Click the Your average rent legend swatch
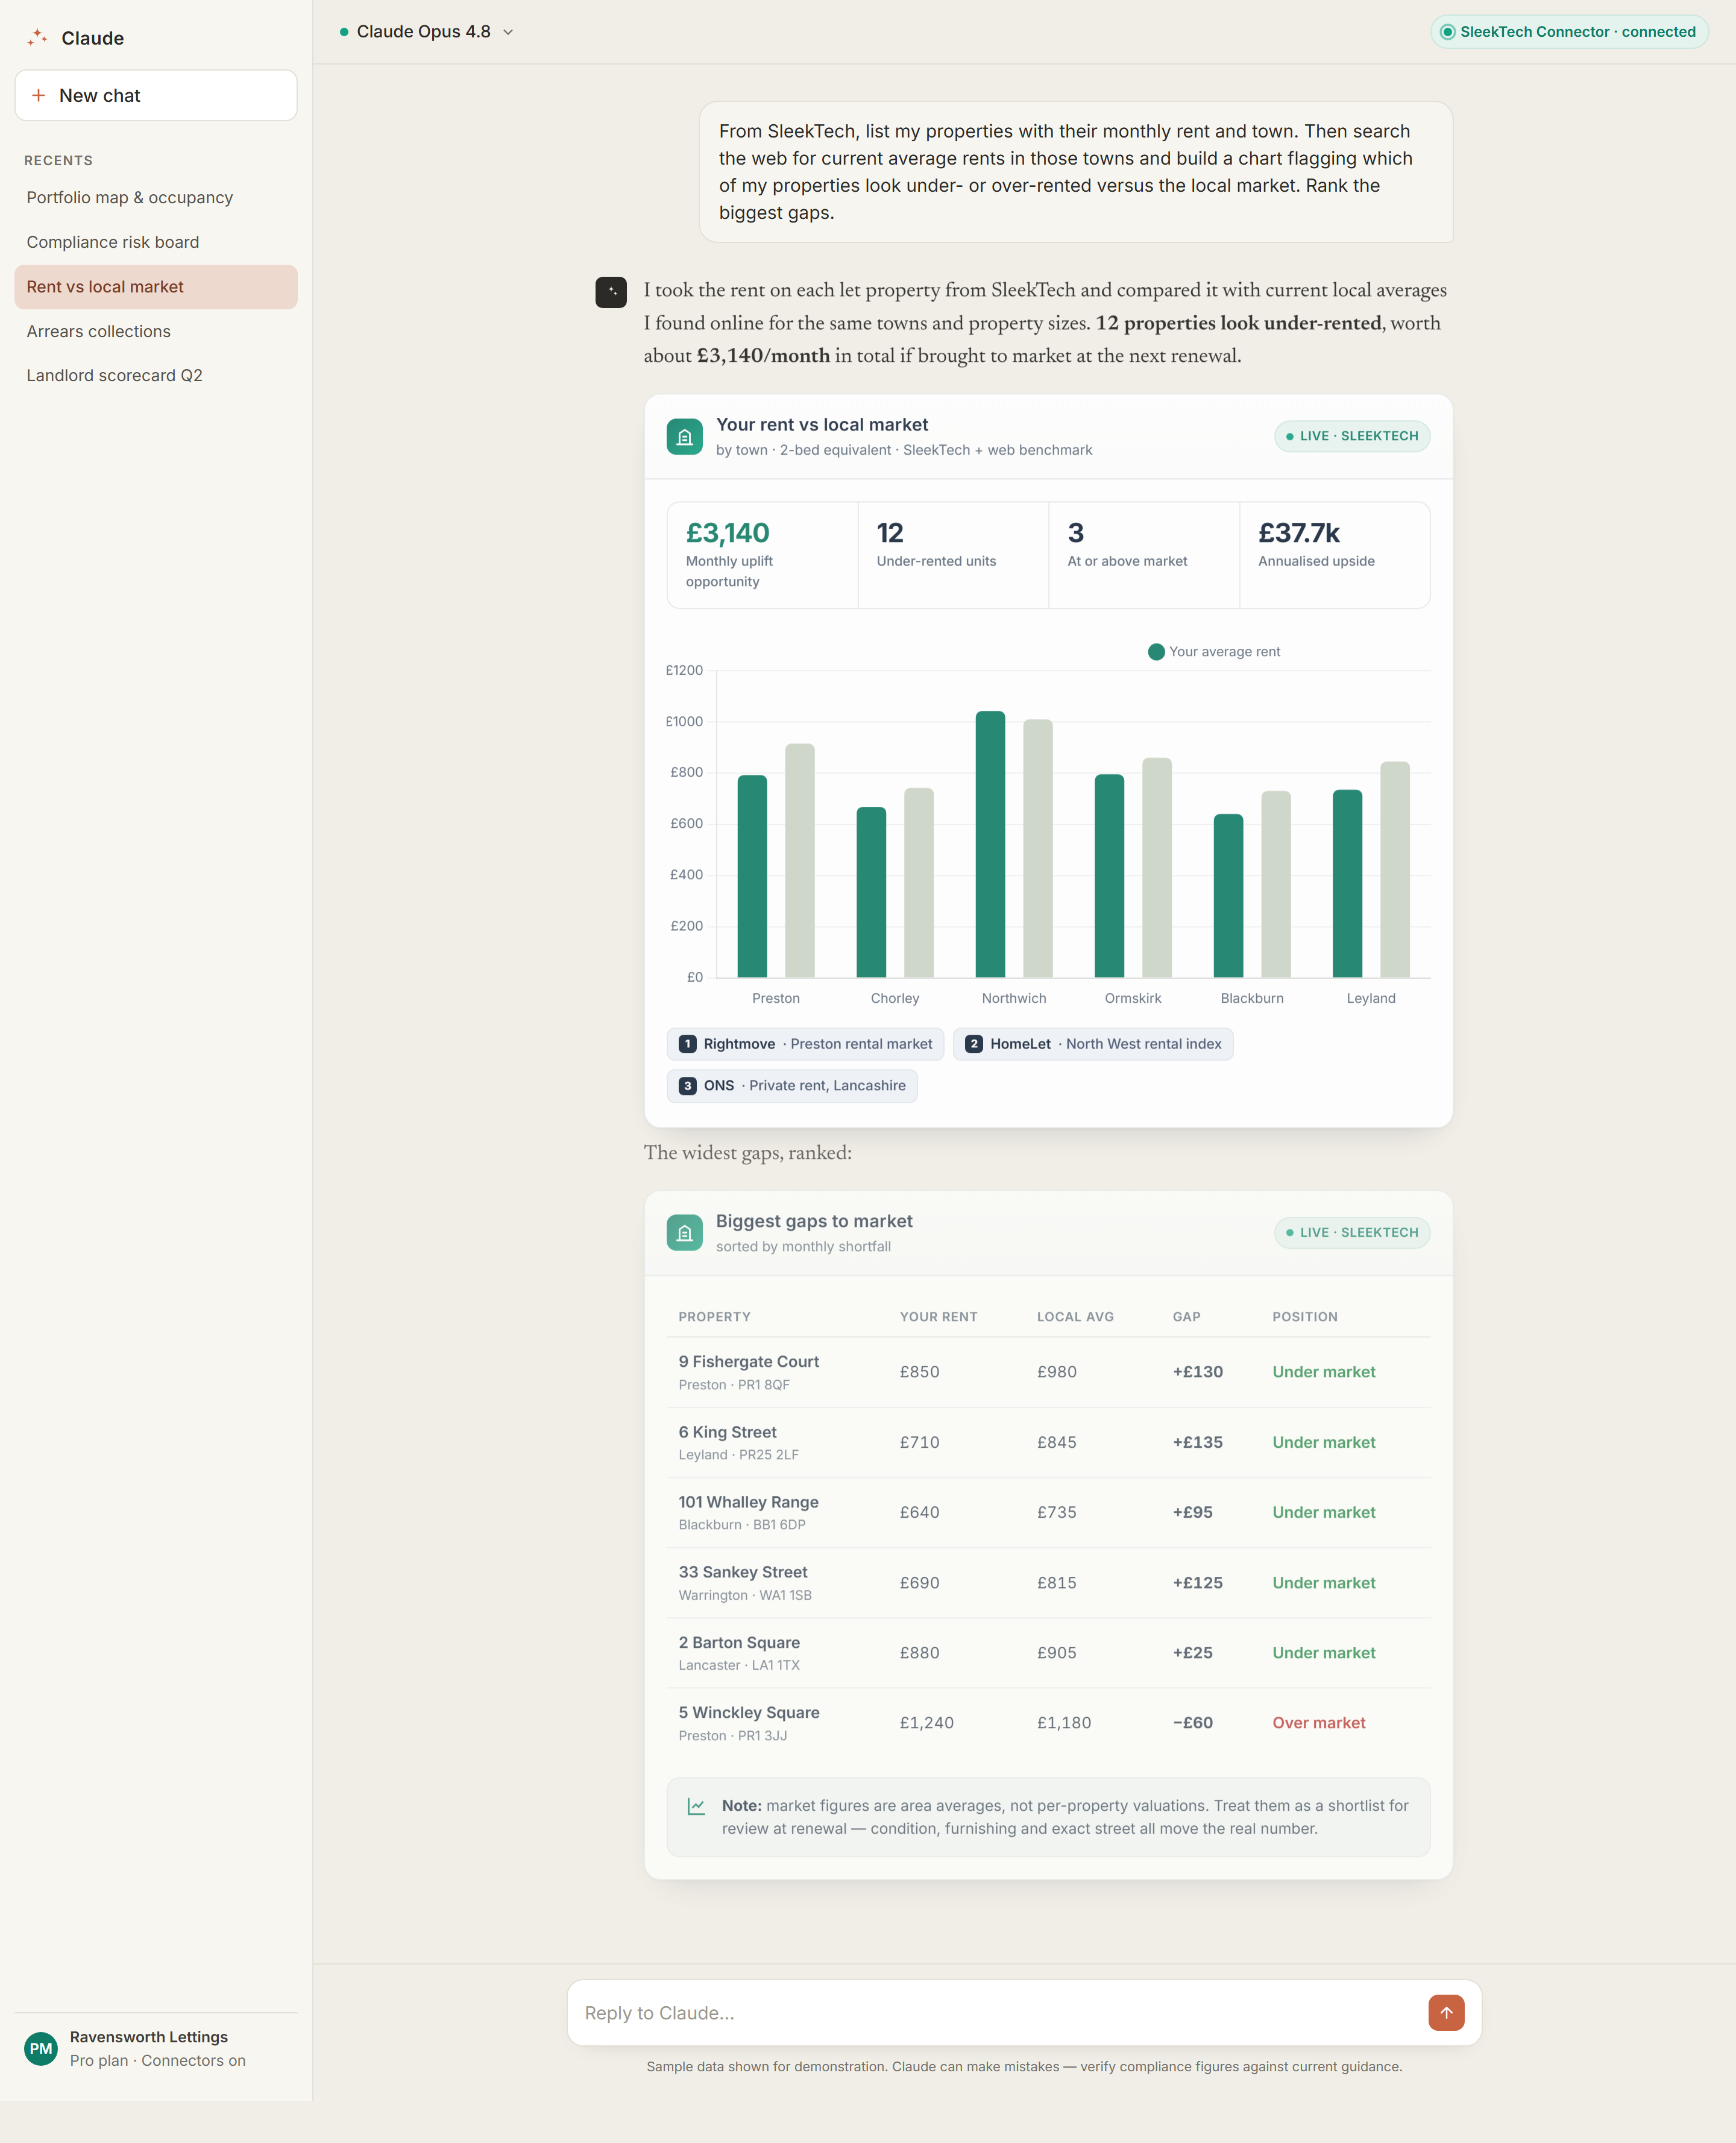This screenshot has width=1736, height=2143. point(1156,651)
